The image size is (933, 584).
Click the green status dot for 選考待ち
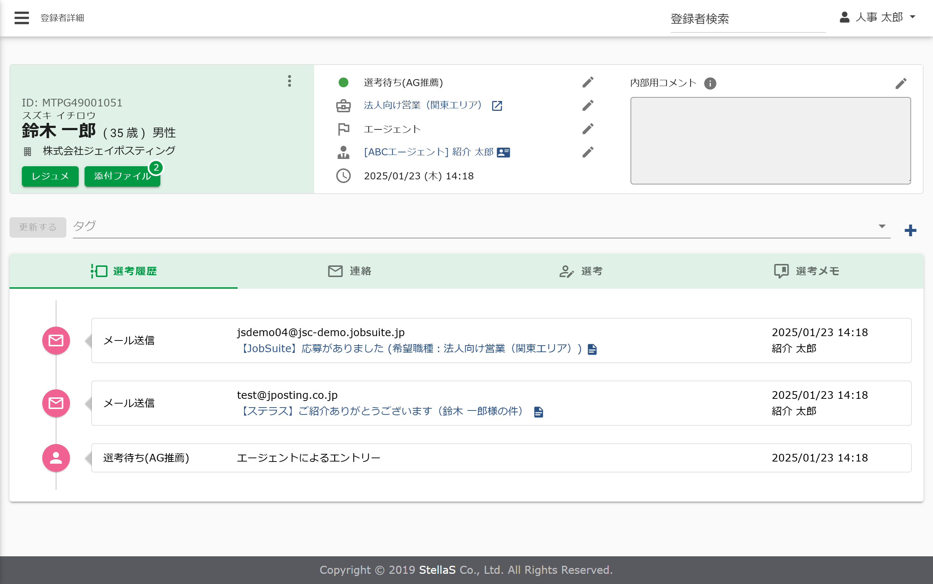point(343,82)
